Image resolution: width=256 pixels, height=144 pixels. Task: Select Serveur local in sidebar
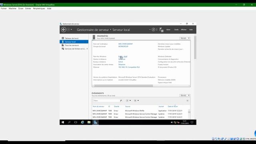click(x=74, y=42)
